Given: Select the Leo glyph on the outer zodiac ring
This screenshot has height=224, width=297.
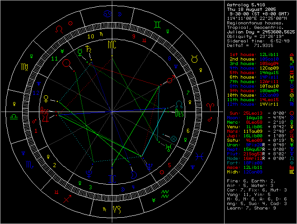Looking at the screenshot, I should click(x=60, y=29).
